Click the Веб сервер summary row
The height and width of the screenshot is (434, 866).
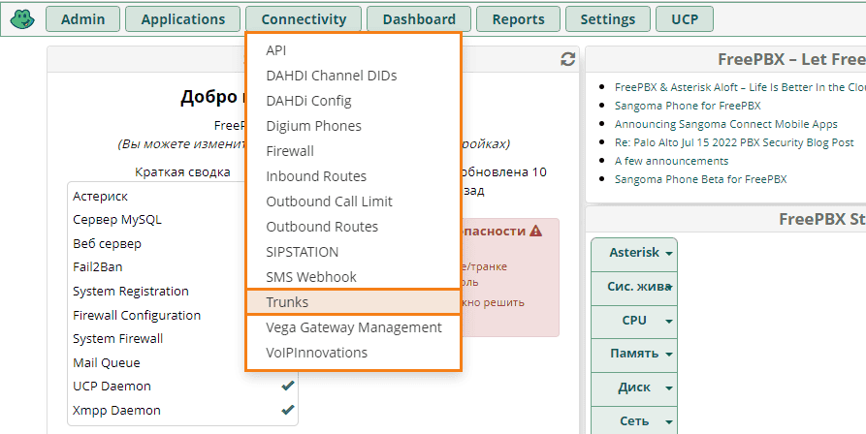coord(182,244)
